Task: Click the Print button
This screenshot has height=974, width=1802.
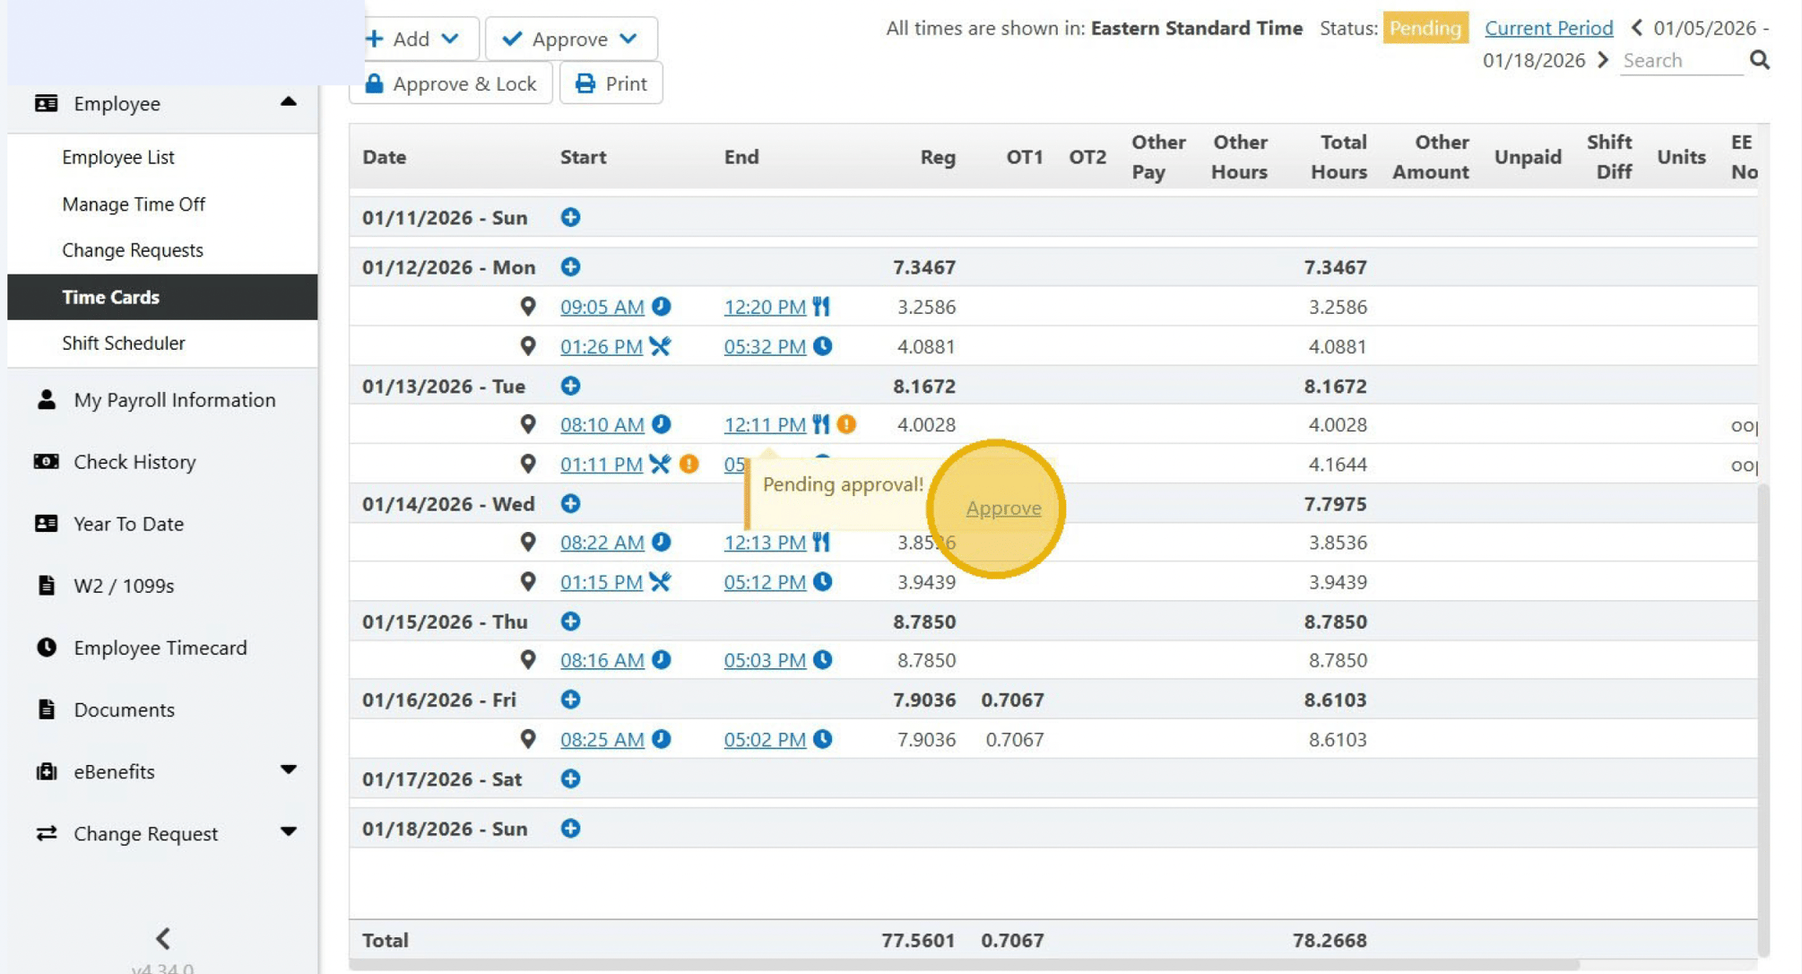Action: click(x=611, y=83)
